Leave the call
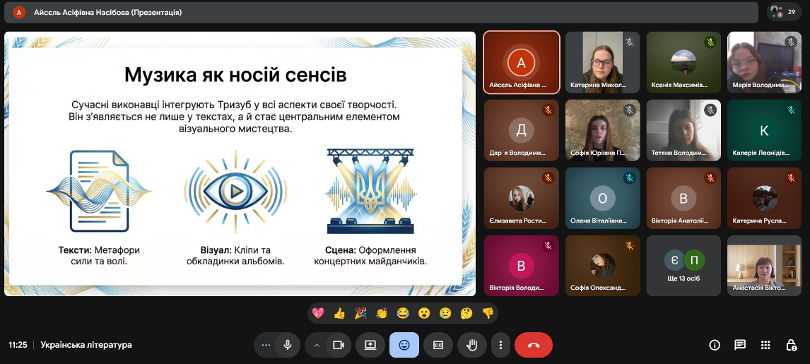 (x=534, y=345)
